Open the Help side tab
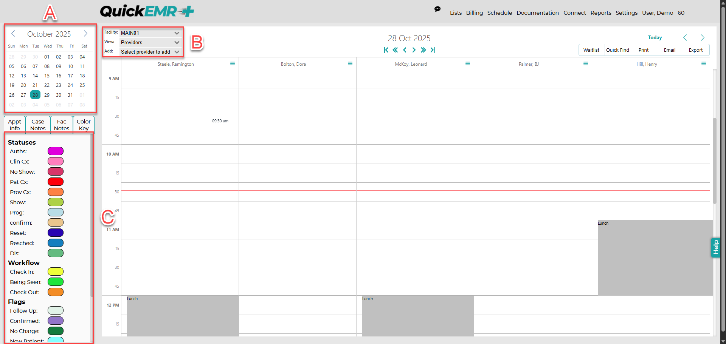 point(715,247)
